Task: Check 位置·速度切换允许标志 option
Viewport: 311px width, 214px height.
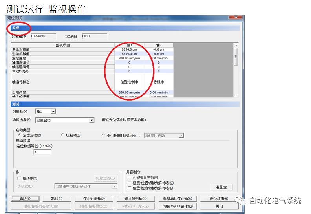Action: tap(130, 188)
